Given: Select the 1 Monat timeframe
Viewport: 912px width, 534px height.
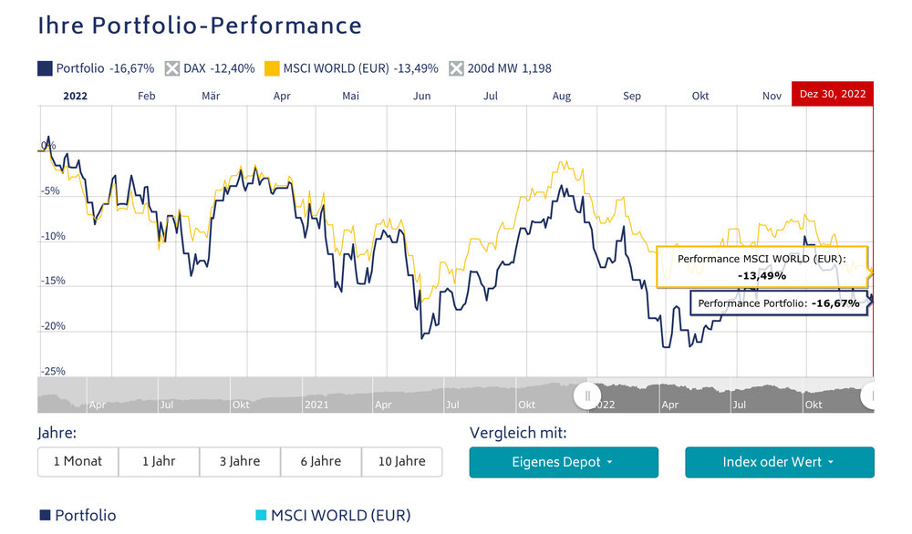Looking at the screenshot, I should [78, 461].
